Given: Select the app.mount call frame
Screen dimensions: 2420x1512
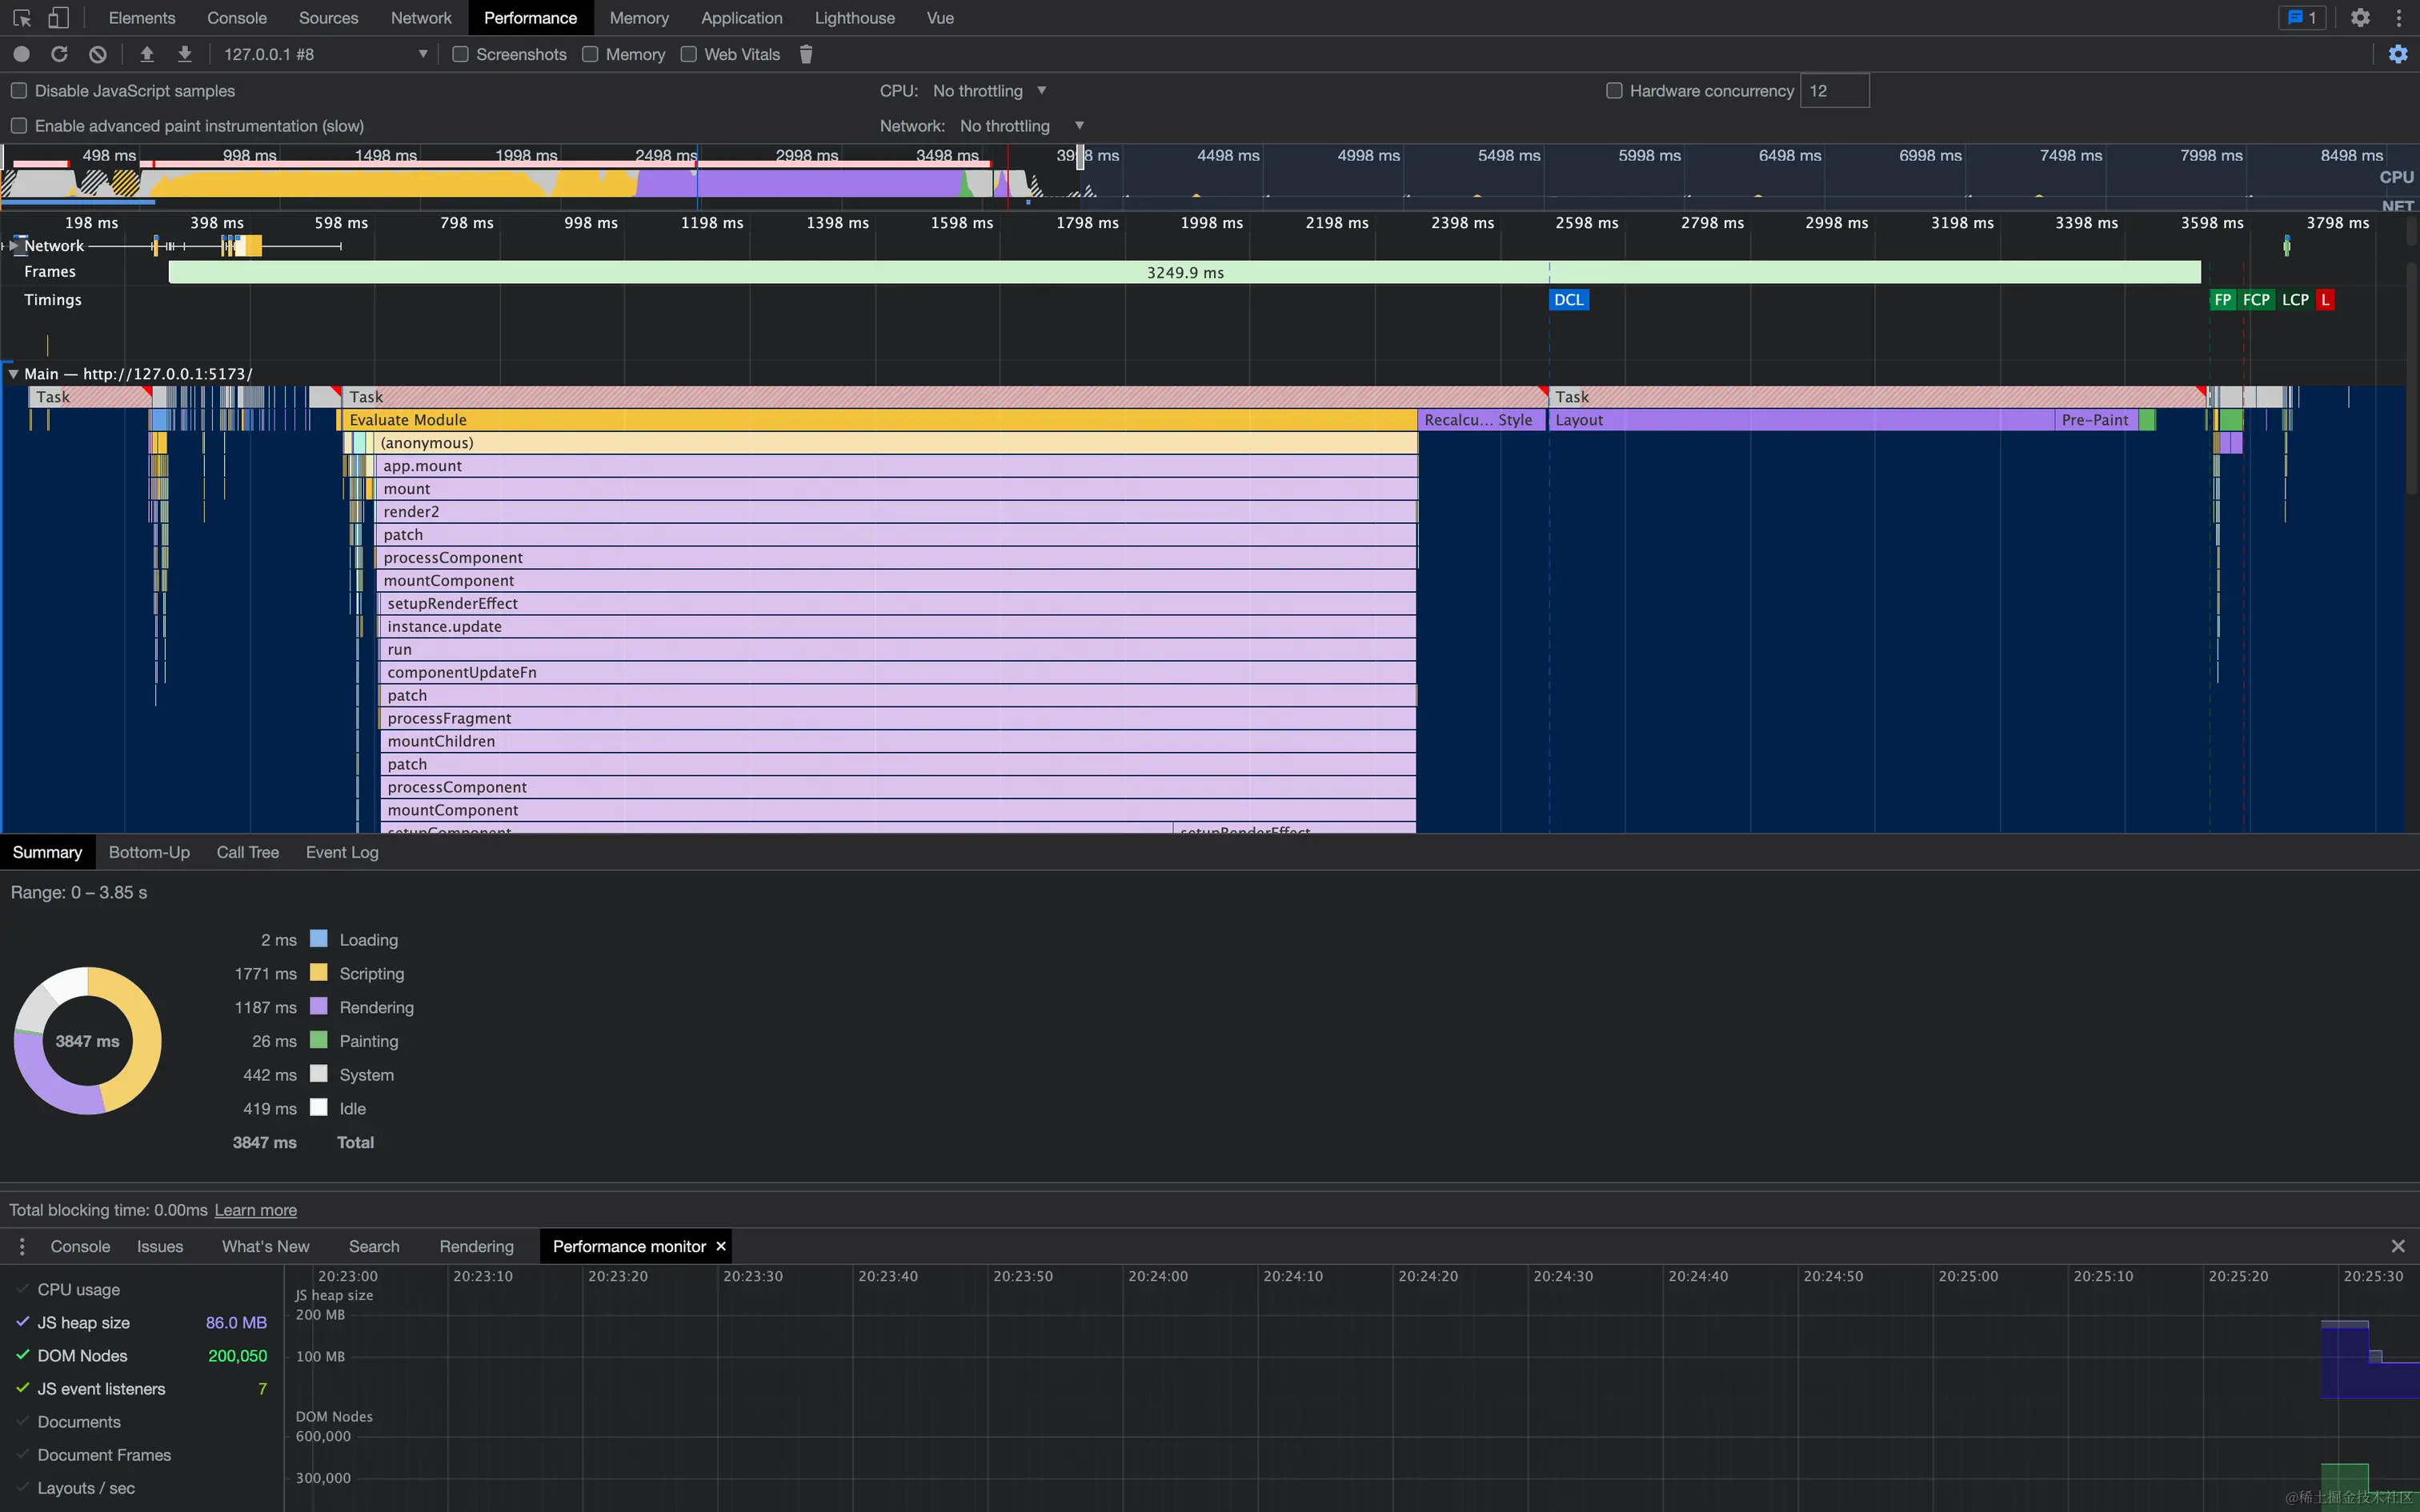Looking at the screenshot, I should pyautogui.click(x=897, y=466).
